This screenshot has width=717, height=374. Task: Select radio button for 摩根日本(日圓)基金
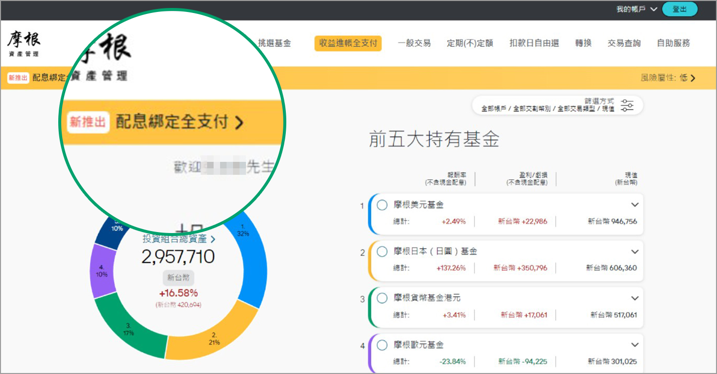click(x=382, y=251)
